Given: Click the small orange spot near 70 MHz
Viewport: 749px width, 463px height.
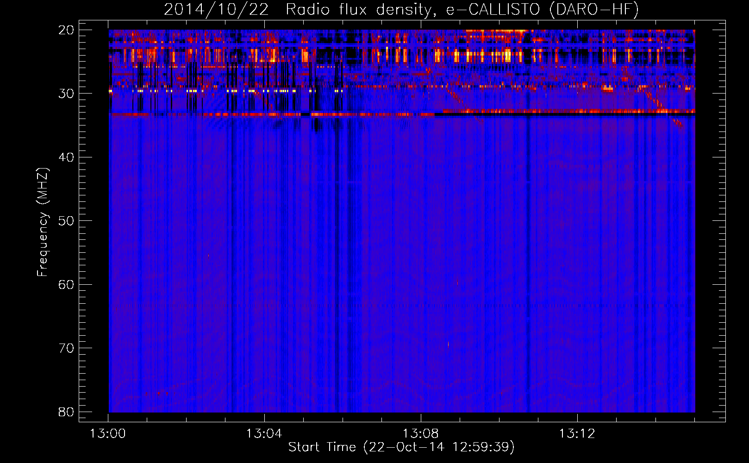Looking at the screenshot, I should coord(448,344).
